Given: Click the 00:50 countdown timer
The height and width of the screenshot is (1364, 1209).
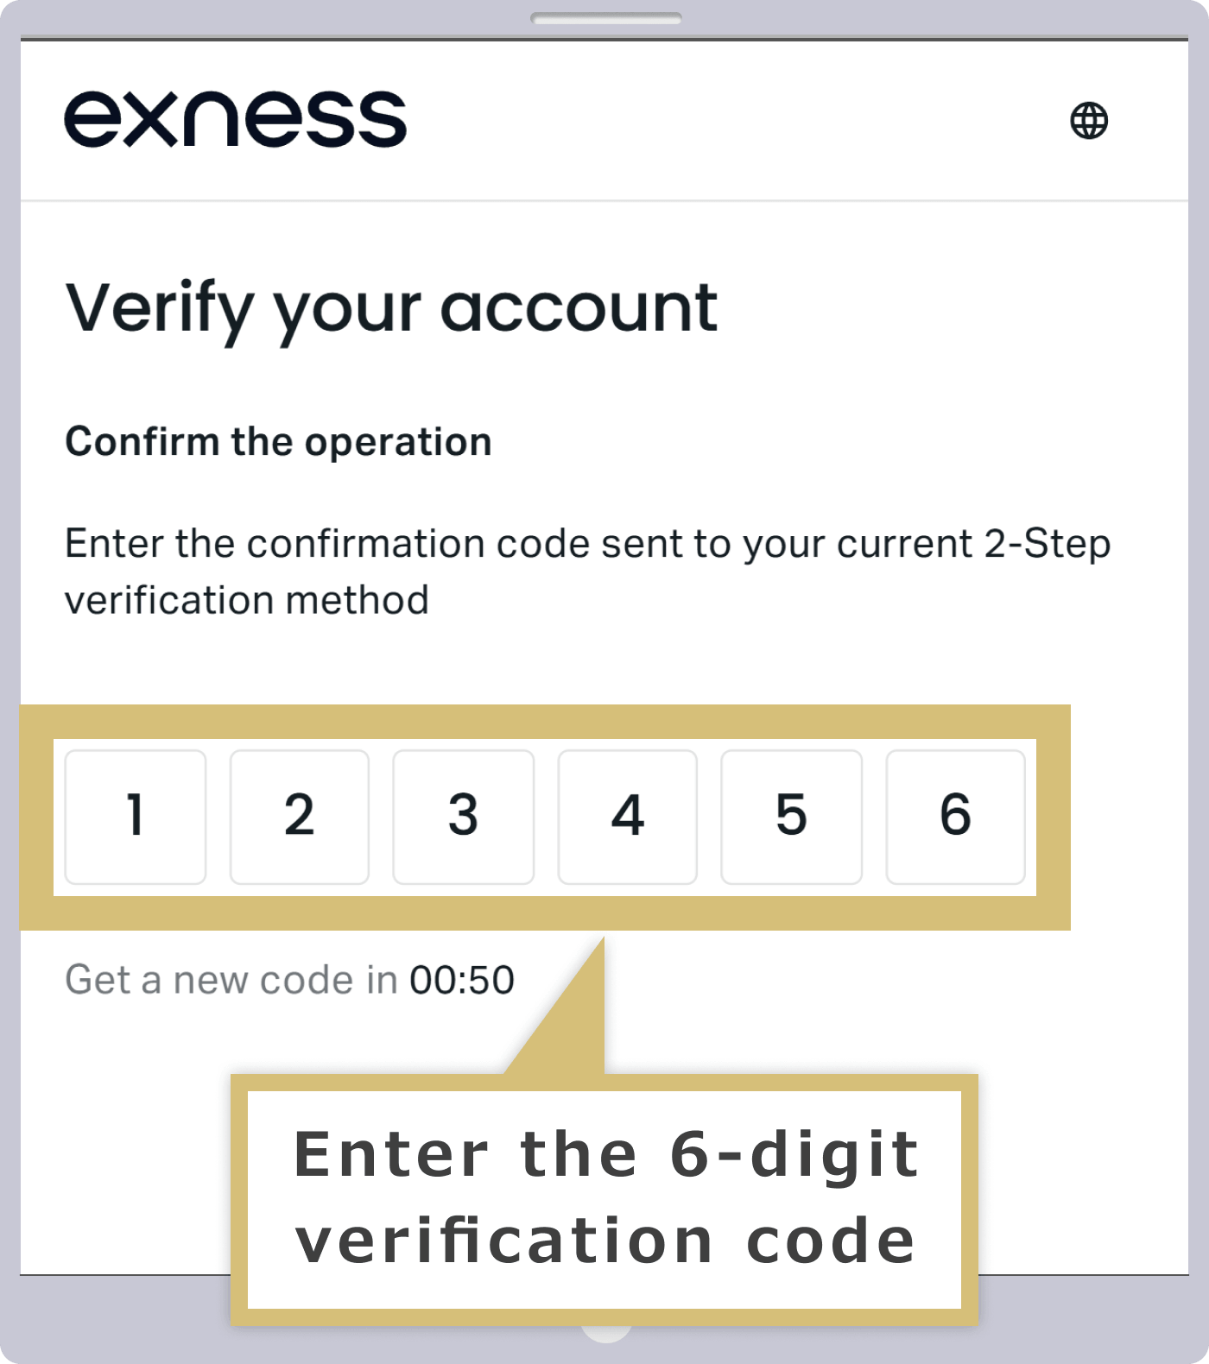Looking at the screenshot, I should (462, 981).
